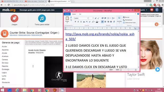
Task: Click the Juegos para Java breadcrumb link
Action: (24, 35)
